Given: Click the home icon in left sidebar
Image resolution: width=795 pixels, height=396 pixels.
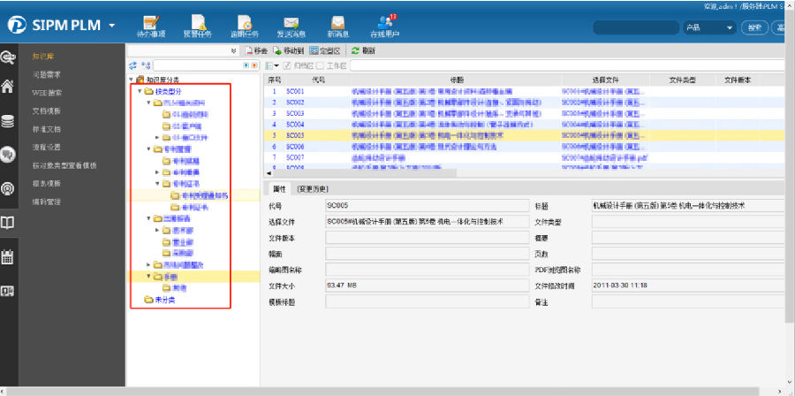Looking at the screenshot, I should [x=8, y=87].
